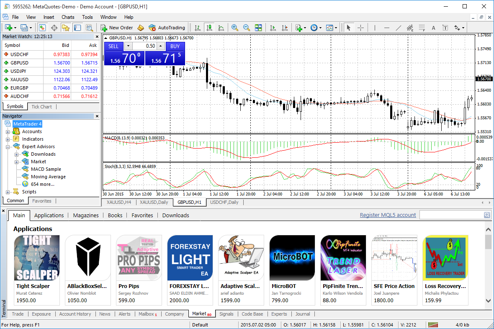Viewport: 494px width, 329px height.
Task: Click the chart Templates icon
Action: click(x=329, y=28)
